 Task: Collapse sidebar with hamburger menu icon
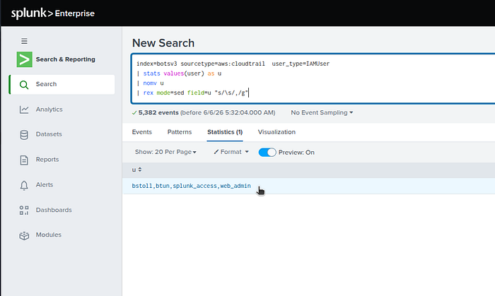click(24, 41)
